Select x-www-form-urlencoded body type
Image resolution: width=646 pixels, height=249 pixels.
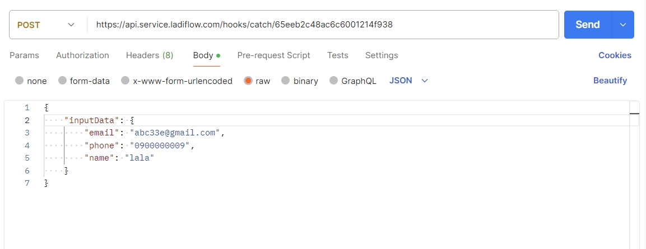[x=126, y=81]
